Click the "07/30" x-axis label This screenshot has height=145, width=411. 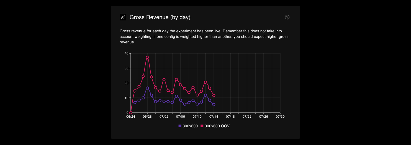(280, 117)
